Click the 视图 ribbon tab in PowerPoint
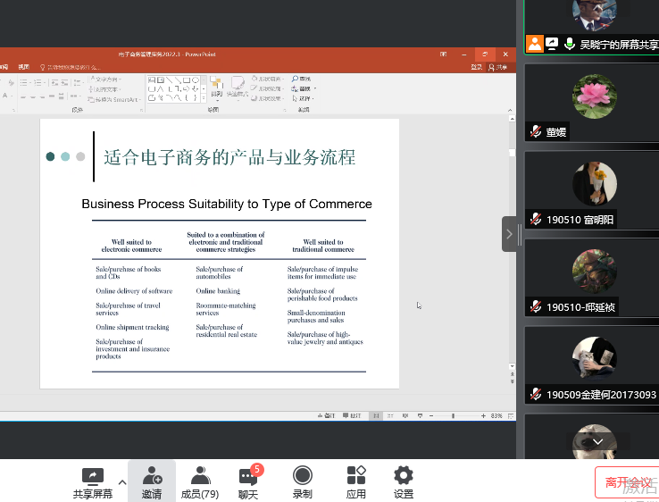659x502 pixels. point(24,67)
